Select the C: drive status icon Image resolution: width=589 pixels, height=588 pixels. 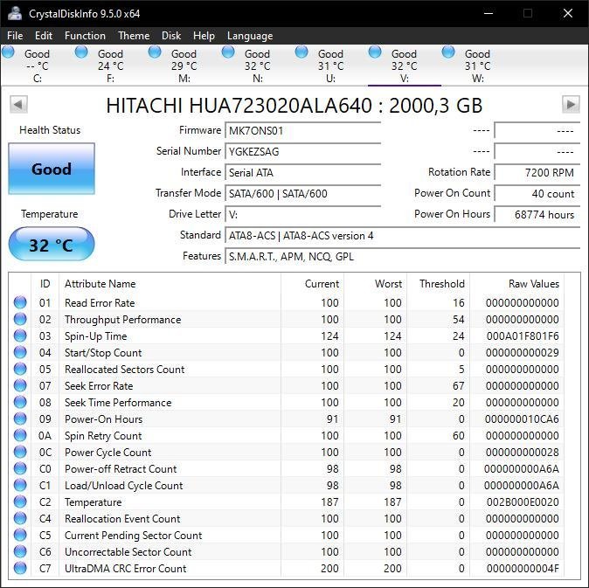point(9,52)
